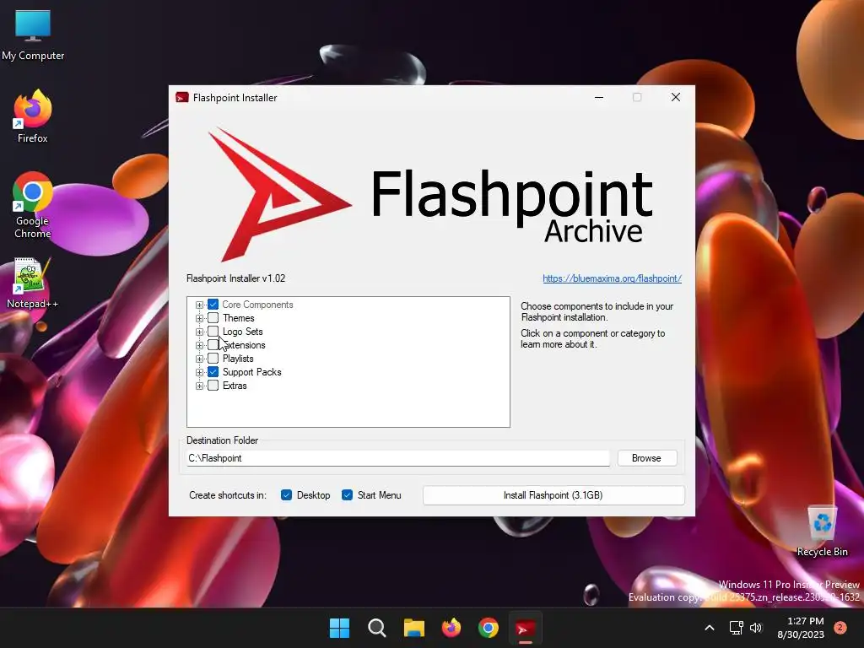
Task: Select the Extras category label
Action: coord(235,385)
